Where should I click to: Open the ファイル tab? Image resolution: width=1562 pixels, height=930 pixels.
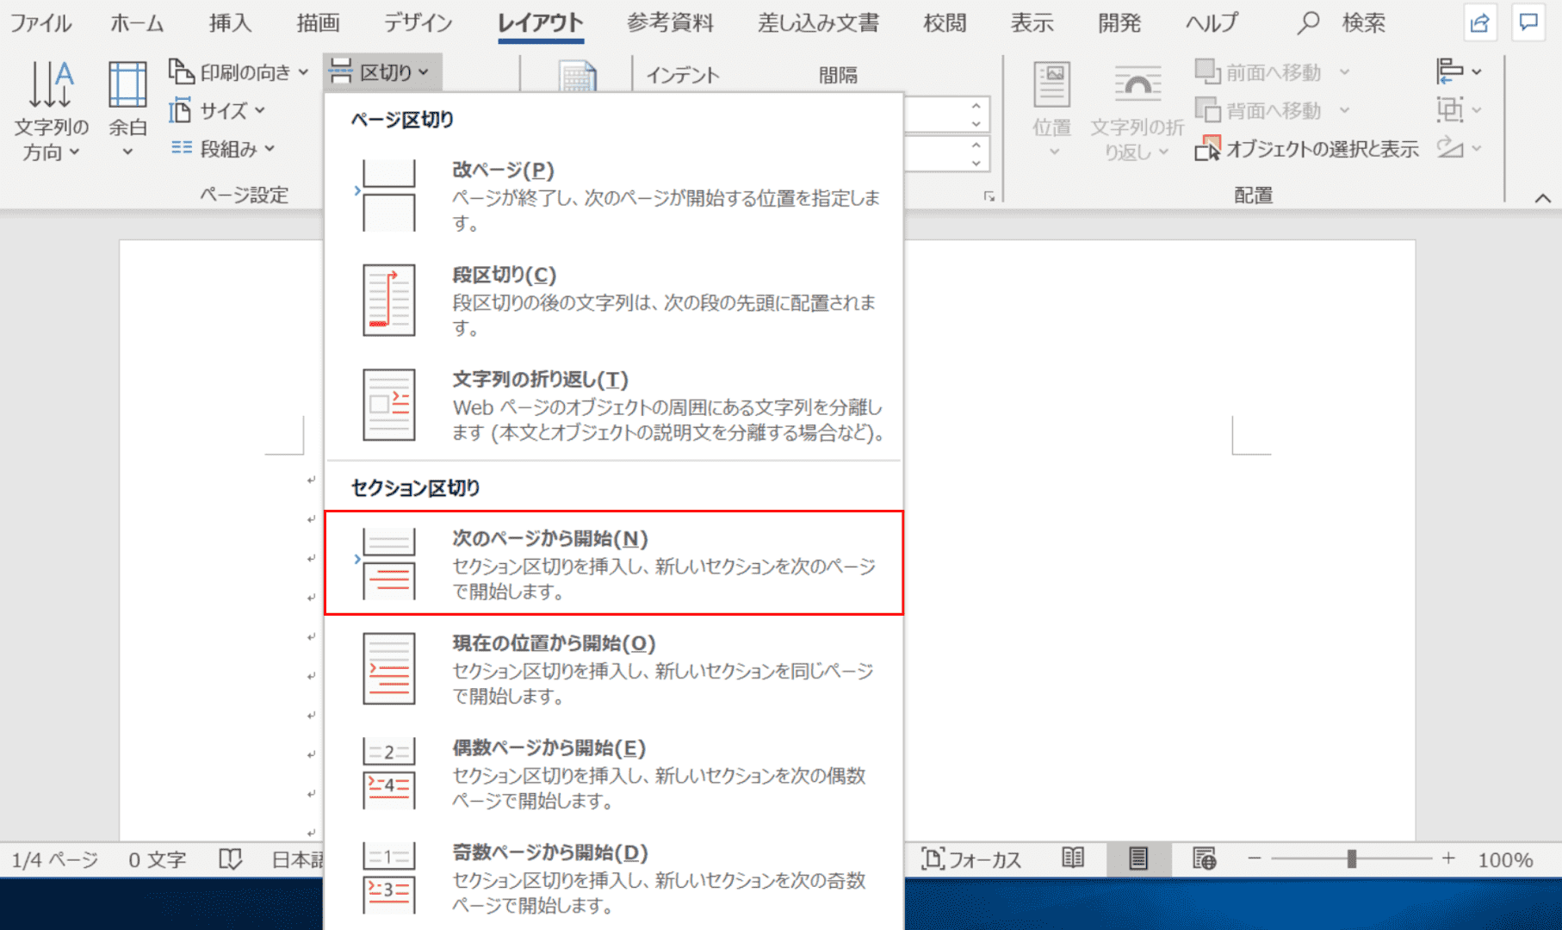tap(40, 22)
